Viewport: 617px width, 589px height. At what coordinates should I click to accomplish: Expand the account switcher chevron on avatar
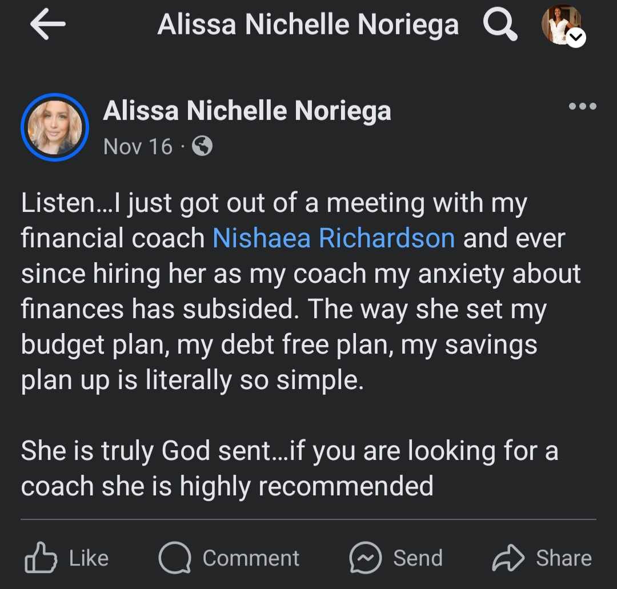[576, 38]
